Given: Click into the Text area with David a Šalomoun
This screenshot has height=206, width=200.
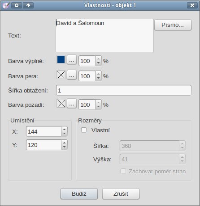Looking at the screenshot, I should (104, 35).
